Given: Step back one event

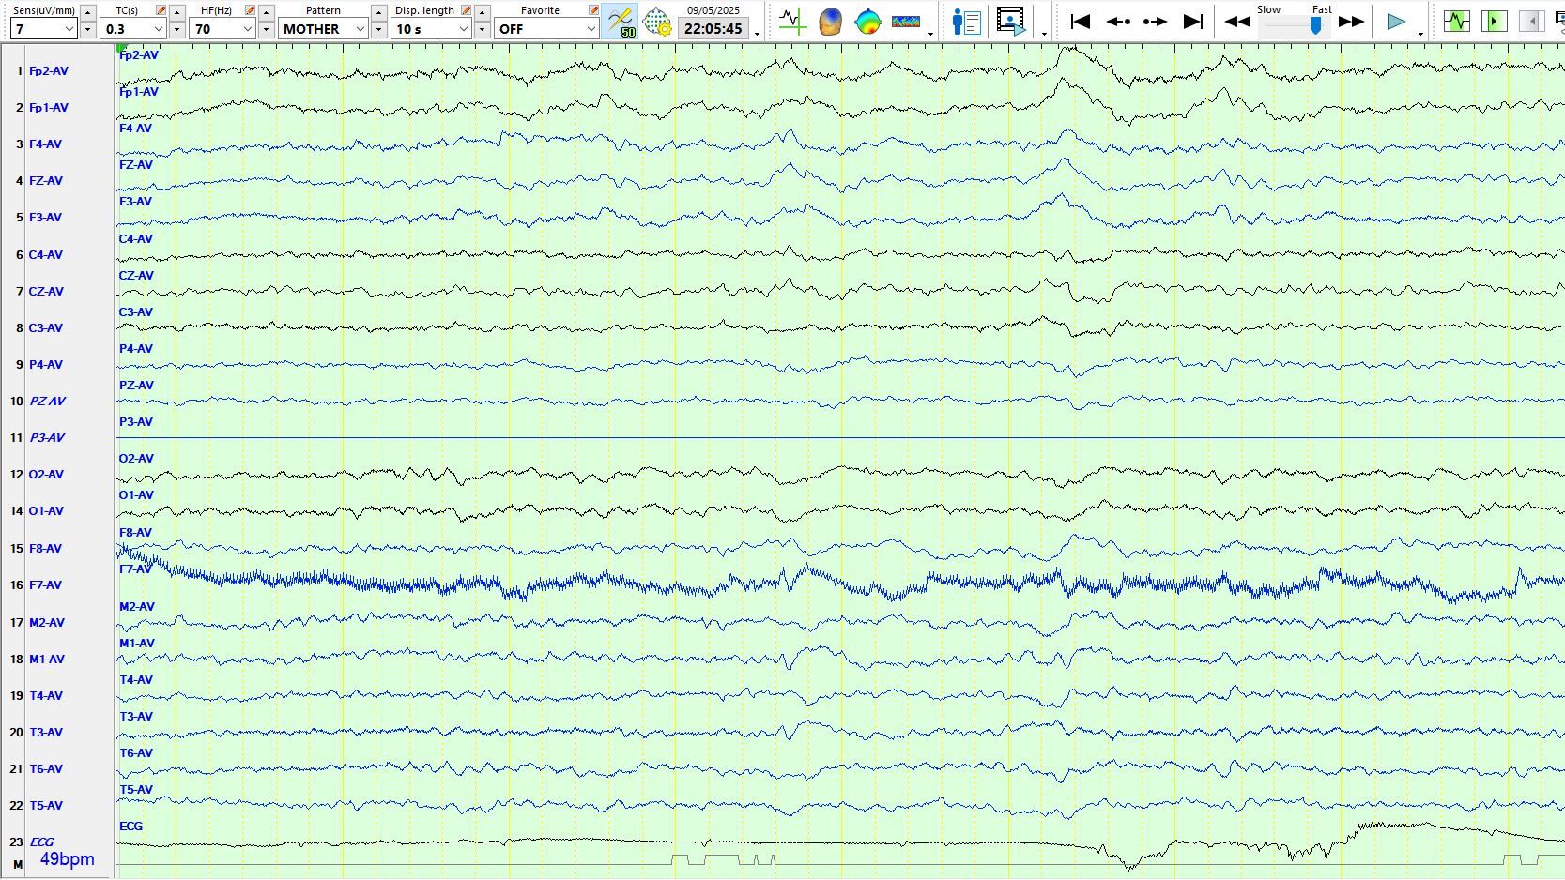Looking at the screenshot, I should [1117, 21].
